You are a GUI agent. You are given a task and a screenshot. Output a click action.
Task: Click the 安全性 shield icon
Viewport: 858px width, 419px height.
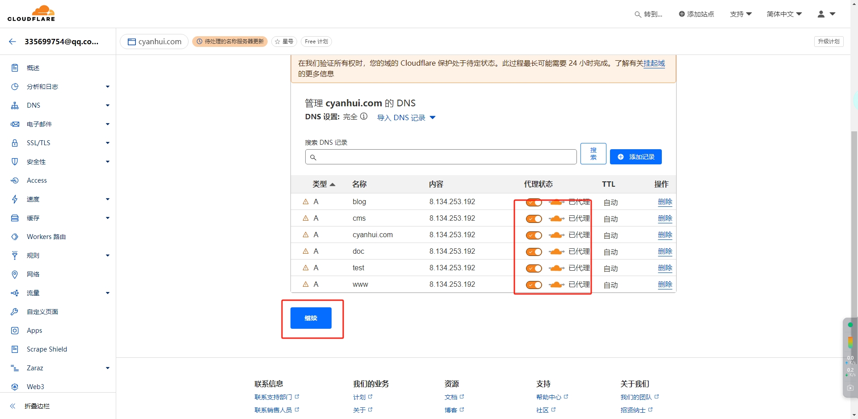[15, 162]
